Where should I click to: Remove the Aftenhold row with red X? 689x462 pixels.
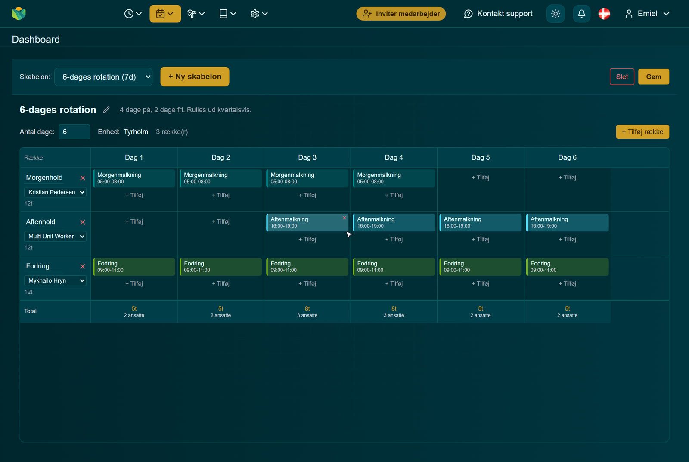click(83, 222)
